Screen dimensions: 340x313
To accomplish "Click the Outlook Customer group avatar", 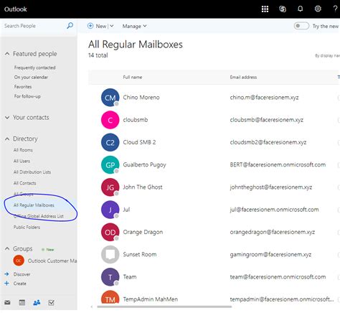I will click(19, 261).
